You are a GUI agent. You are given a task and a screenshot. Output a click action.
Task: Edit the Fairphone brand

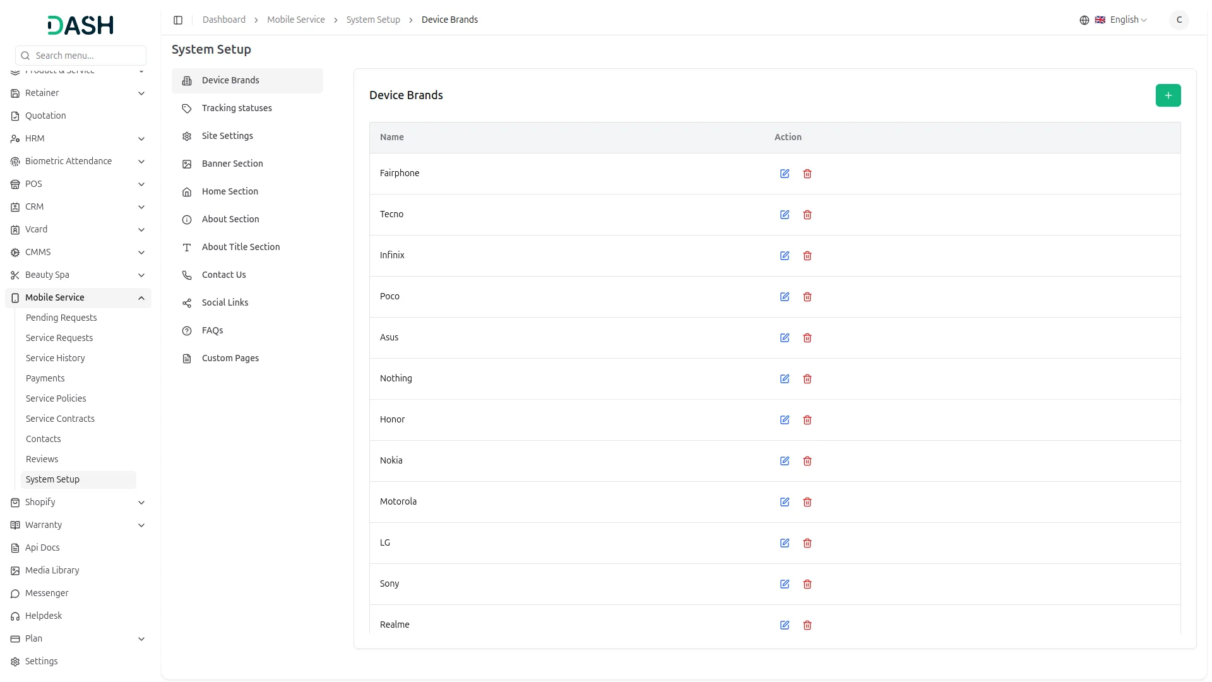coord(785,174)
